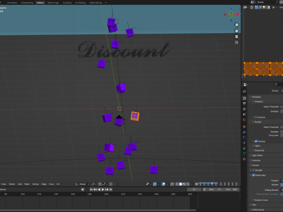Open the Particles properties tab
This screenshot has width=283, height=212.
pyautogui.click(x=244, y=138)
